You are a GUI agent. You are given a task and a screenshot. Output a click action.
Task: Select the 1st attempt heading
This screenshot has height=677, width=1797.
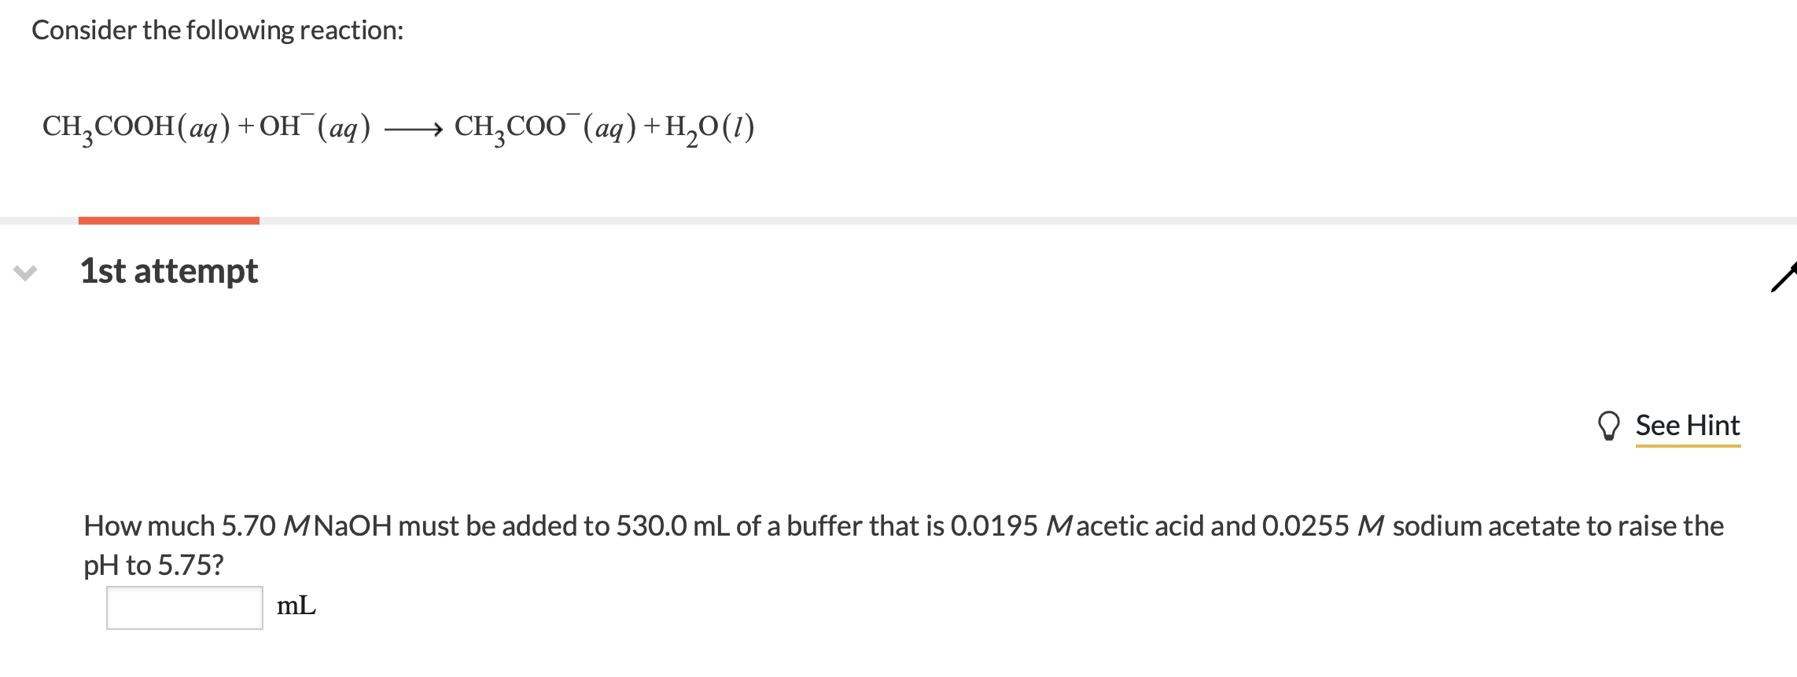pyautogui.click(x=168, y=271)
